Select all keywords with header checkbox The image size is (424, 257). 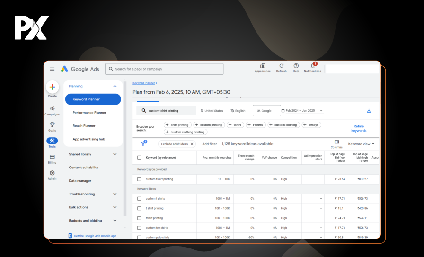(x=139, y=158)
